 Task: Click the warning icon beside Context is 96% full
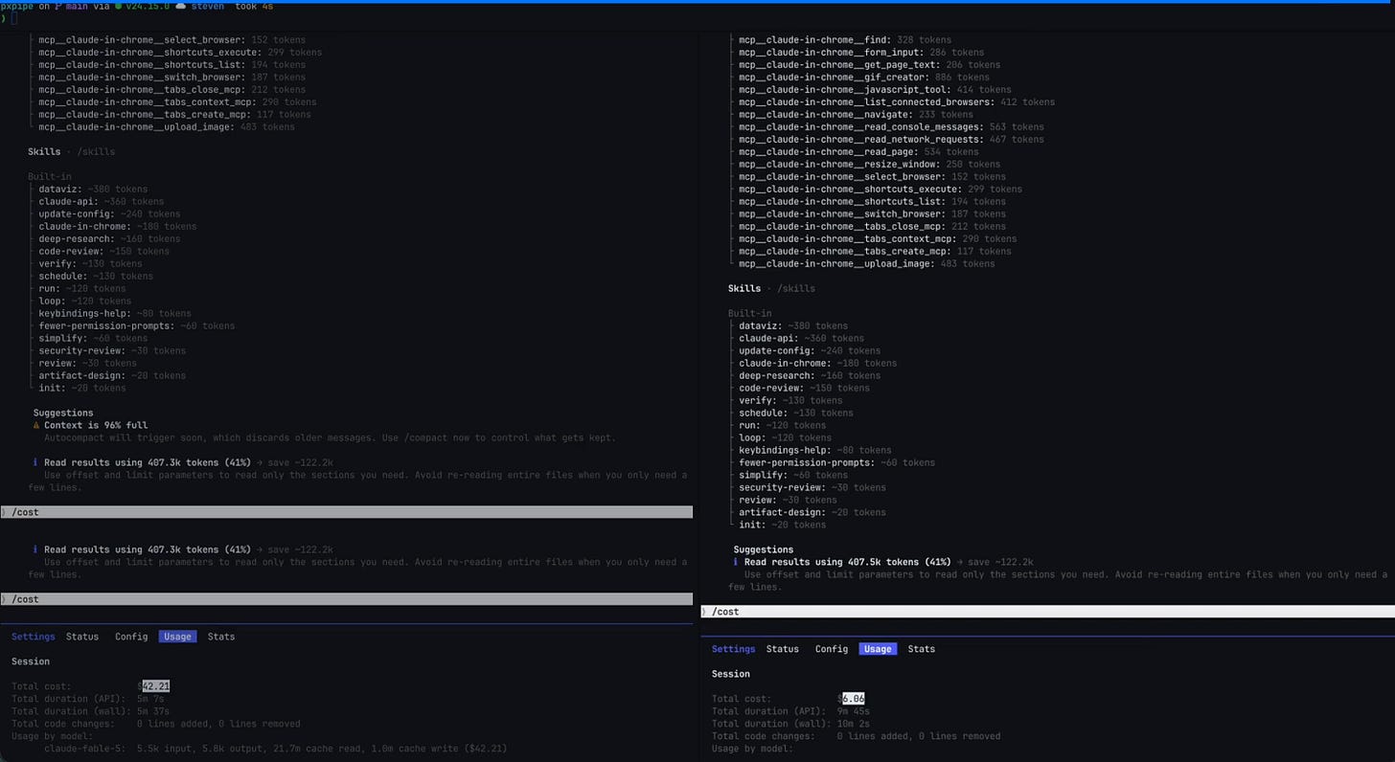pyautogui.click(x=36, y=425)
